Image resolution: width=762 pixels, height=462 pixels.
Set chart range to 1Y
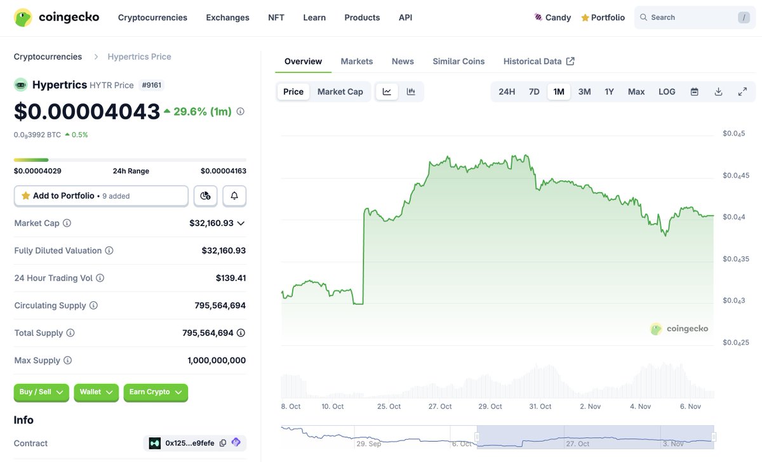point(610,92)
